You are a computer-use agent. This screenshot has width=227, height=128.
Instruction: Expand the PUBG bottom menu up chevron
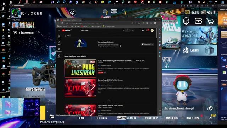click(211, 118)
